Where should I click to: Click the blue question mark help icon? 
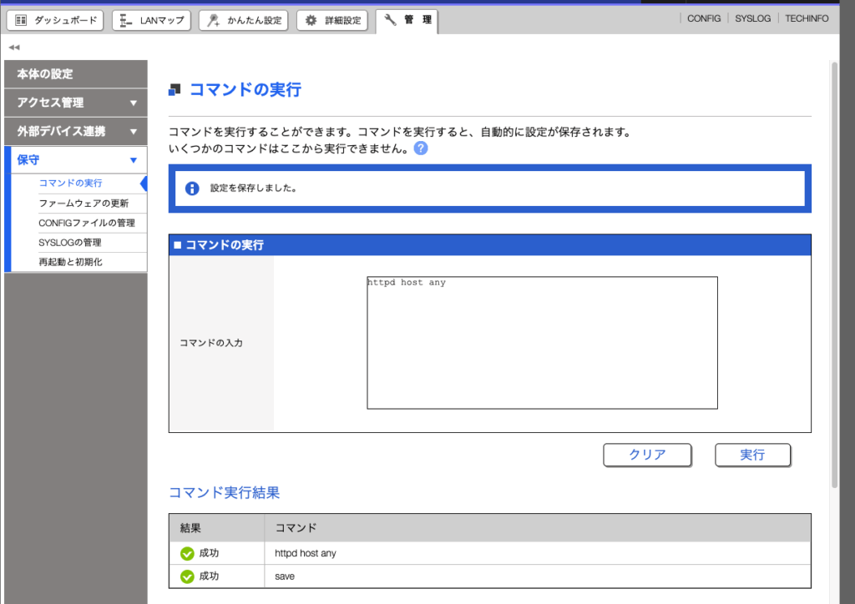point(421,148)
